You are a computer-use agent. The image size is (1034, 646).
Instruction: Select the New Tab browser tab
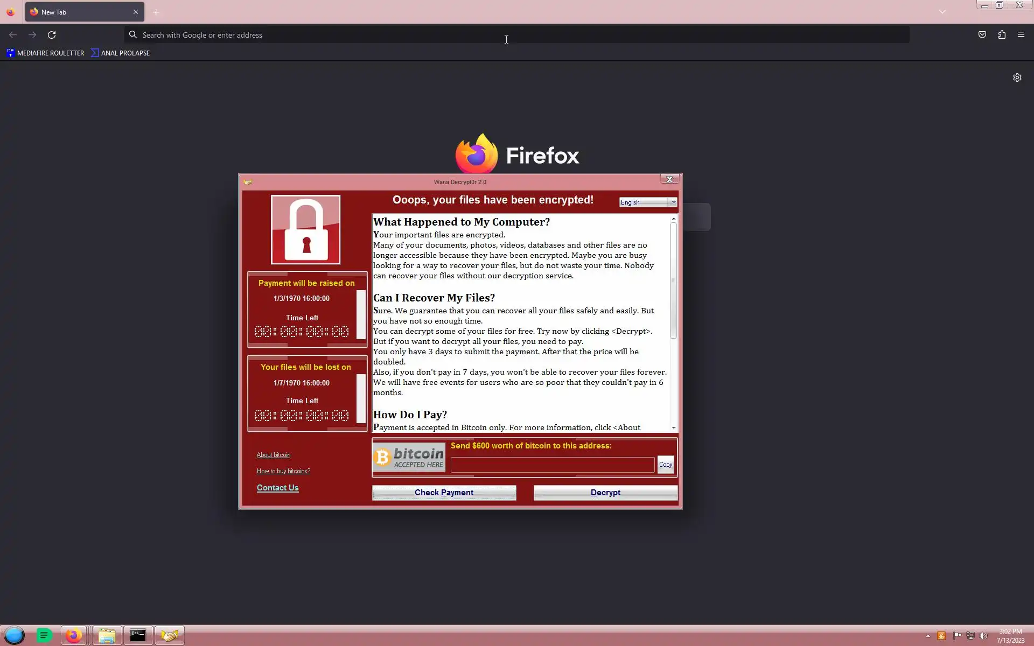click(x=81, y=12)
